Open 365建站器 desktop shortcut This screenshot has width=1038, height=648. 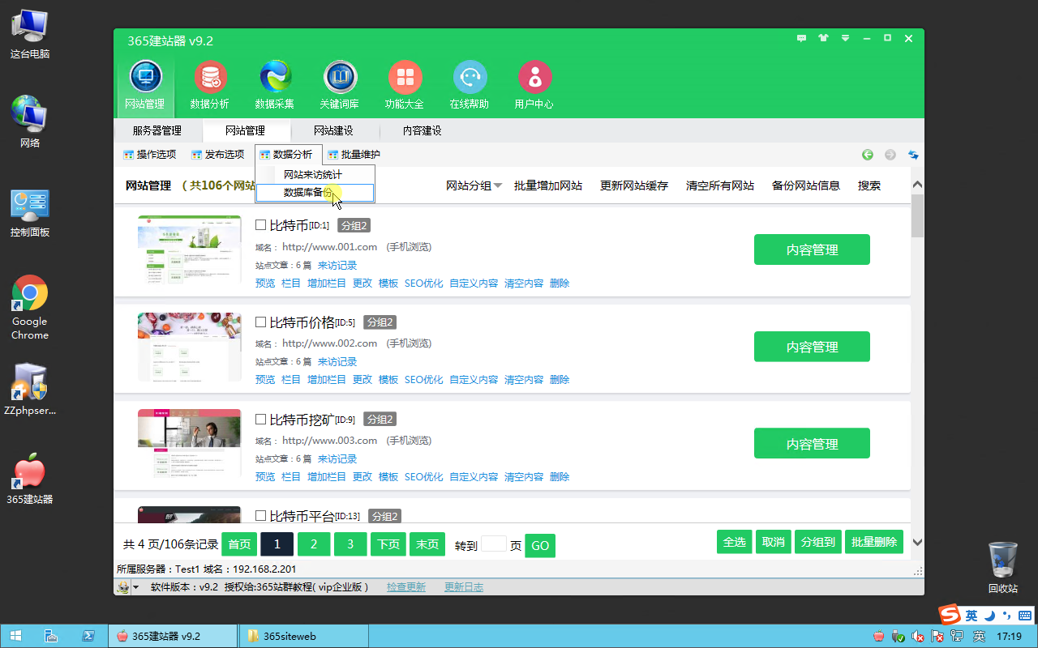[30, 480]
